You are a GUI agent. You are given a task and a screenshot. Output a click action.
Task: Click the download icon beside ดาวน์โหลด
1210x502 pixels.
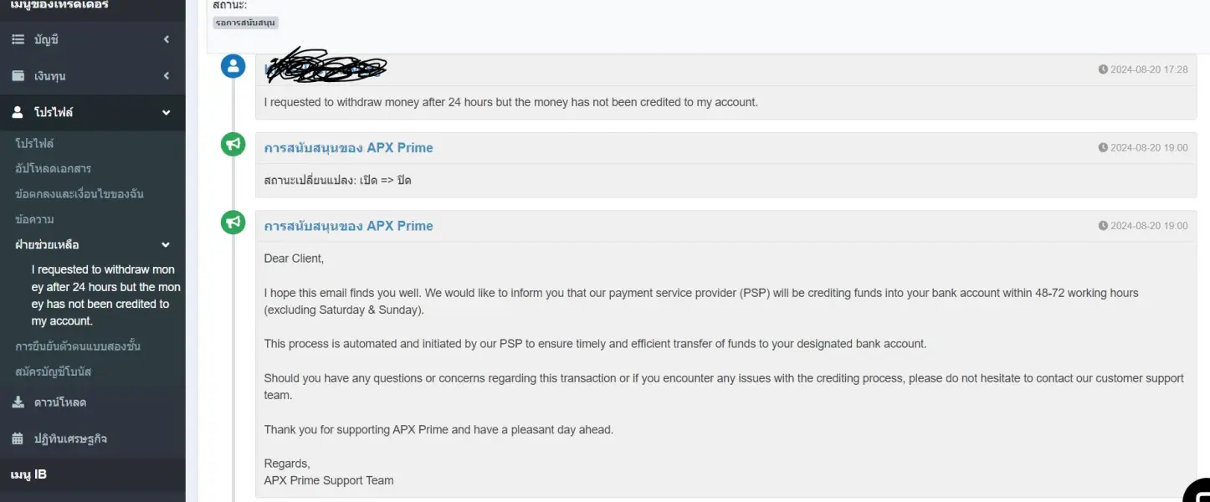coord(18,402)
